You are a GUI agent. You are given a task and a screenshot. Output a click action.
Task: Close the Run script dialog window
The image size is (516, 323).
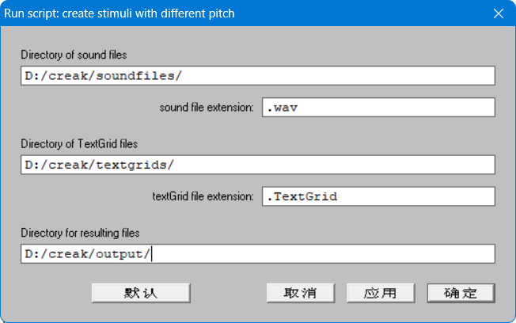point(499,13)
